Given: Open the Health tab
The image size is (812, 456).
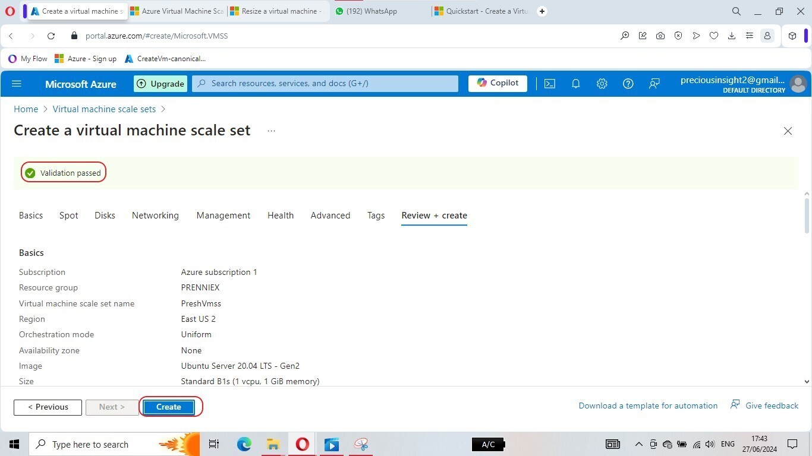Looking at the screenshot, I should pyautogui.click(x=281, y=216).
